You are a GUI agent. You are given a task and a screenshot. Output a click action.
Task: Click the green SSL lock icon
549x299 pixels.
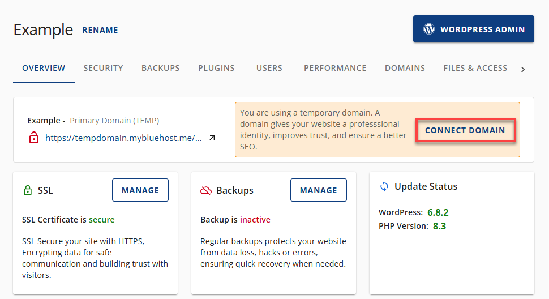[28, 191]
